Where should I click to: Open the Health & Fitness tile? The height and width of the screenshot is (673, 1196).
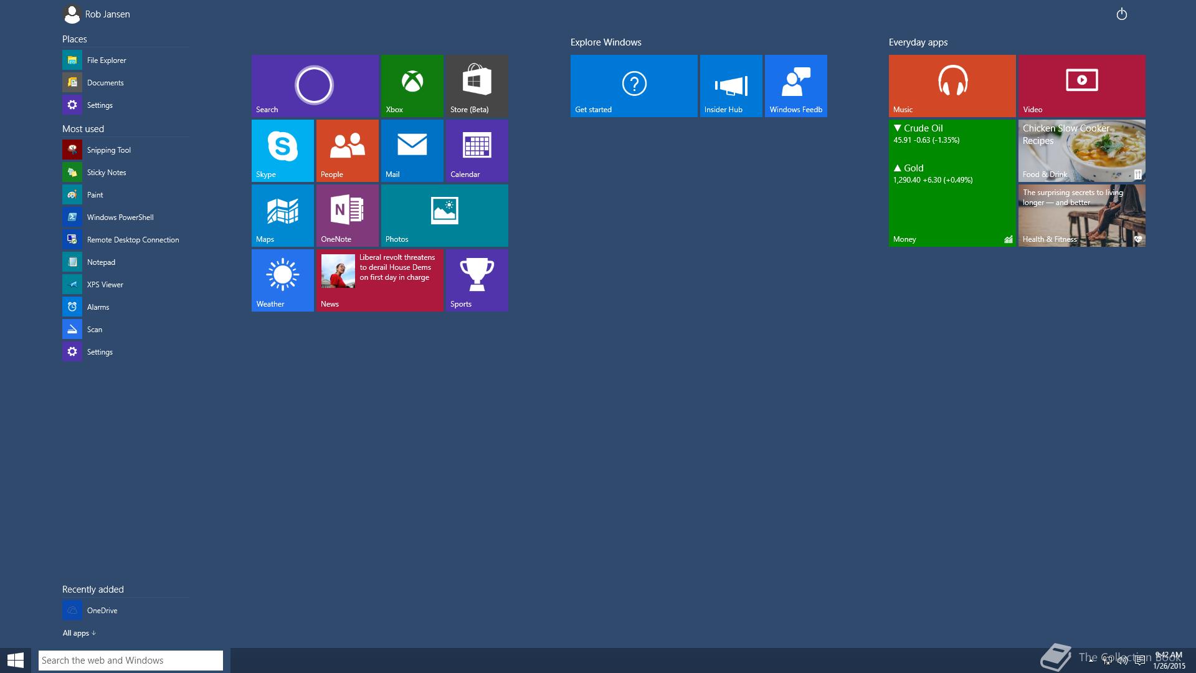point(1082,216)
